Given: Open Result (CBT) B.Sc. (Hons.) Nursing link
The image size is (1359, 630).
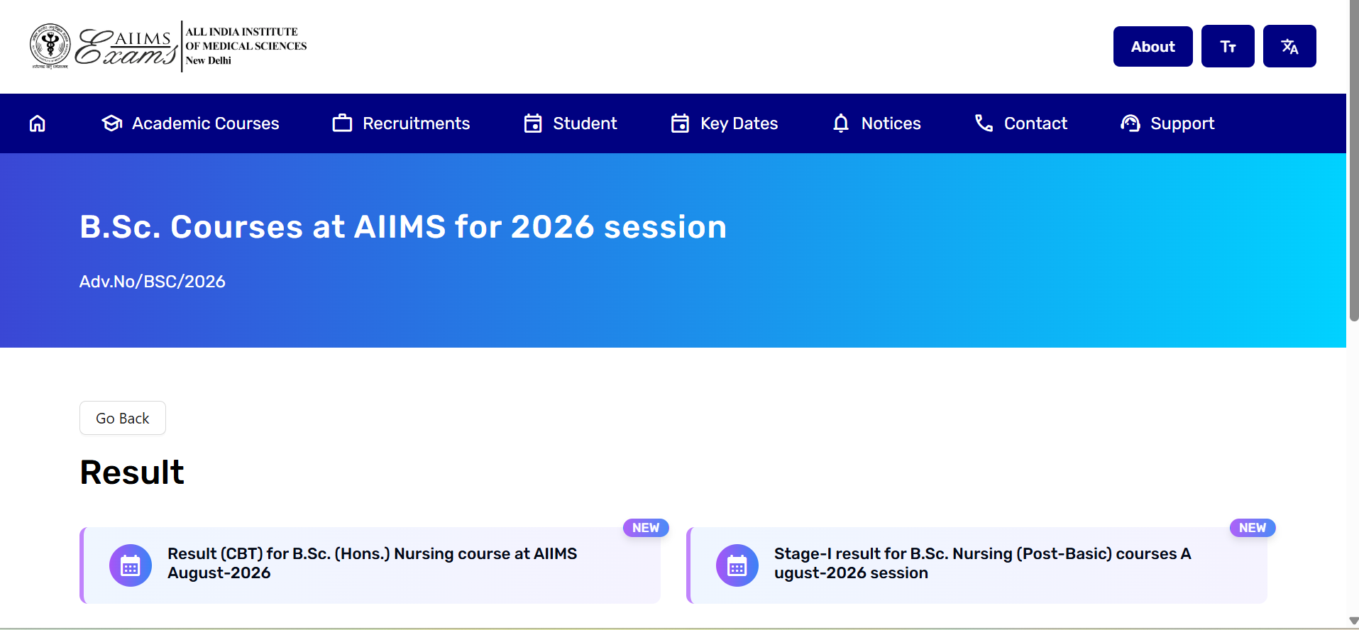Looking at the screenshot, I should [372, 563].
